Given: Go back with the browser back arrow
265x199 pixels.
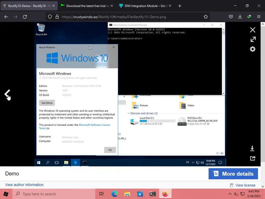Looking at the screenshot, I should 6,17.
